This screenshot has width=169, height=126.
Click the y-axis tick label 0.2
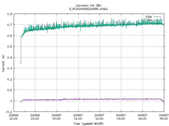10,79
